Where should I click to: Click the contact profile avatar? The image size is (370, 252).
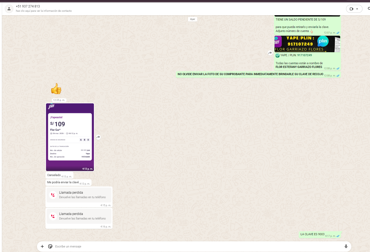pos(9,9)
